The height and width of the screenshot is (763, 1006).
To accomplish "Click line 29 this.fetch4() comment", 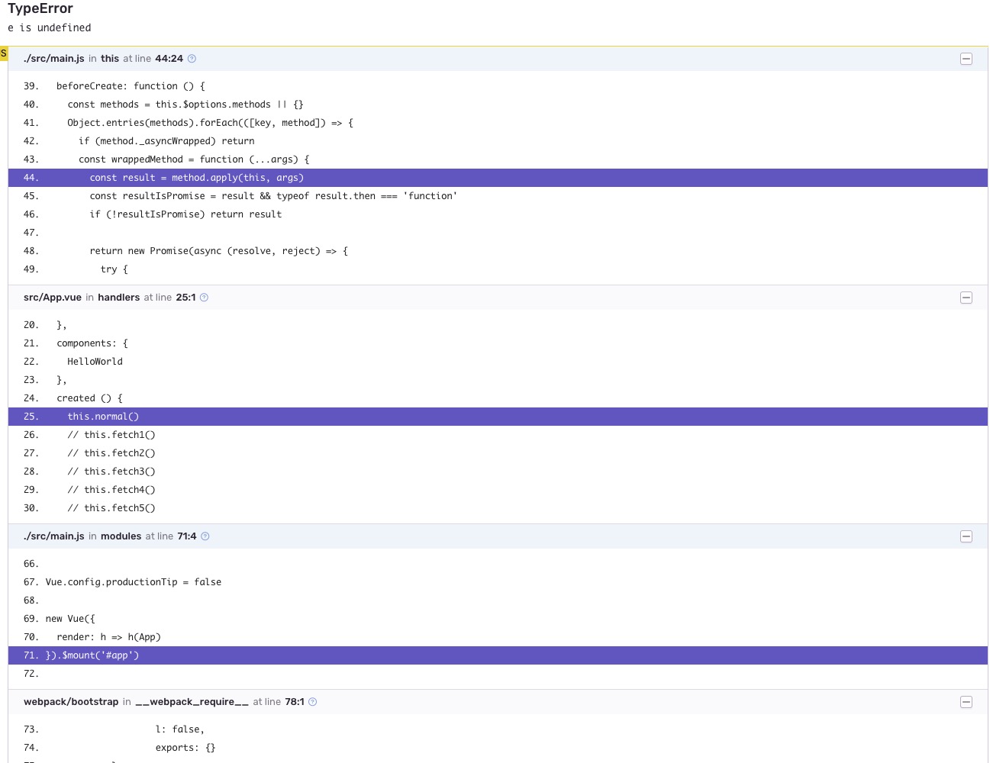I will pyautogui.click(x=111, y=490).
